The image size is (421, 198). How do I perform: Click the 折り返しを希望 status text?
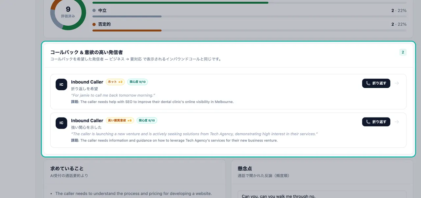[85, 89]
